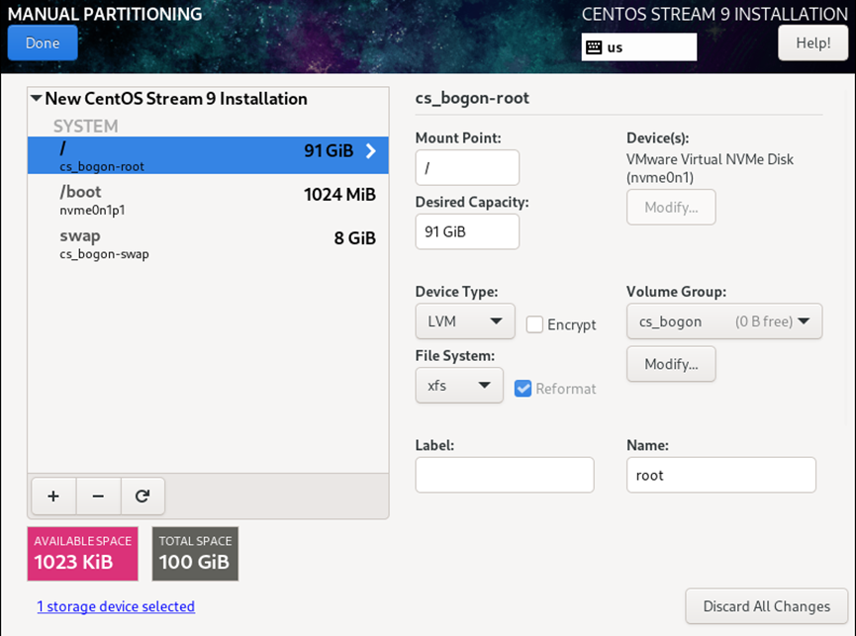Viewport: 856px width, 636px height.
Task: Click the arrow on the root partition row
Action: (x=371, y=151)
